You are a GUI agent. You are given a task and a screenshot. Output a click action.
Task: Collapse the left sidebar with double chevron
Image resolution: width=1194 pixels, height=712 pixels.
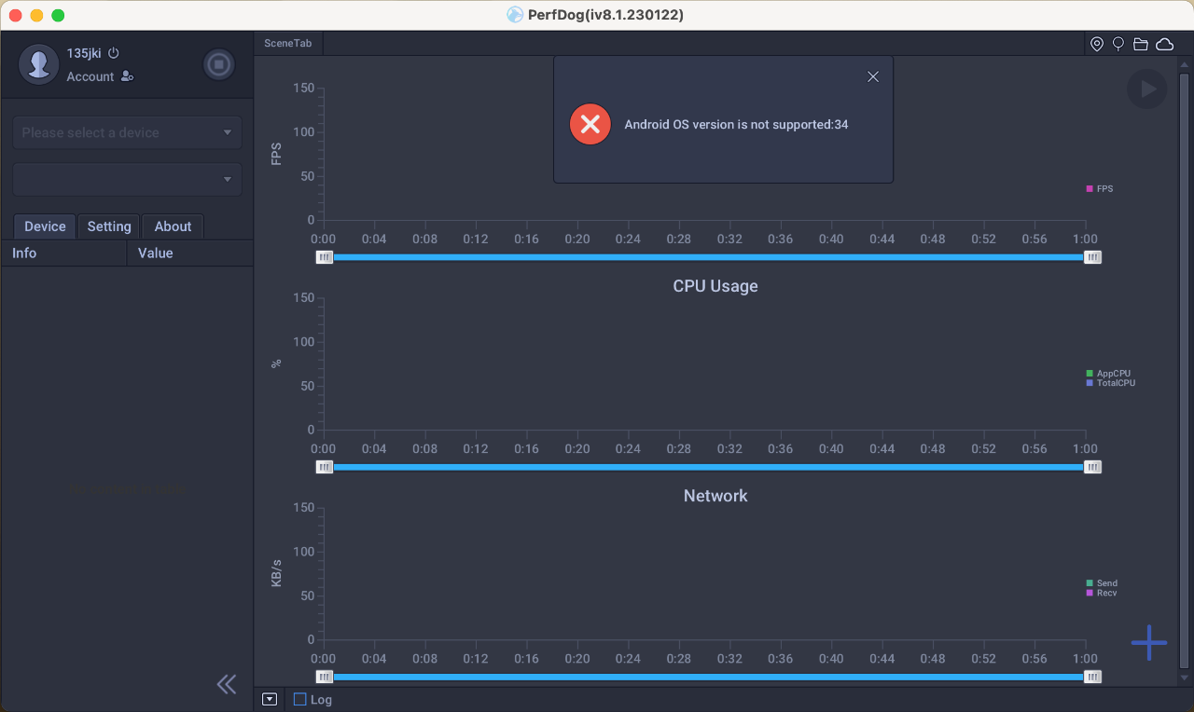(227, 684)
